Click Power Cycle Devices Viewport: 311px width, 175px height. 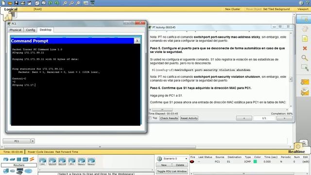point(41,152)
